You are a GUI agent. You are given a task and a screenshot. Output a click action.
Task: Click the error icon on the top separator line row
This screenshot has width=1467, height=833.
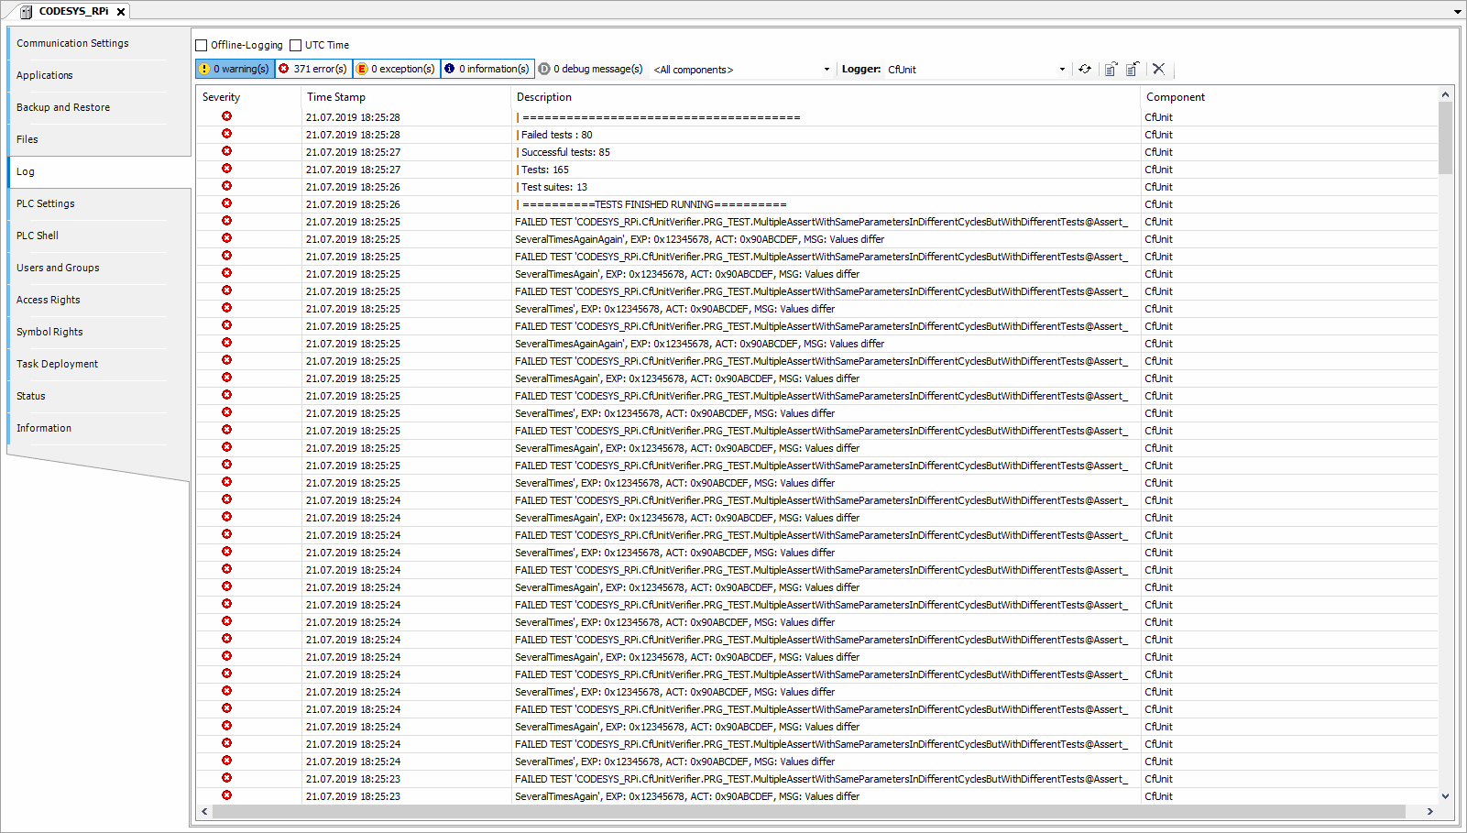(226, 116)
